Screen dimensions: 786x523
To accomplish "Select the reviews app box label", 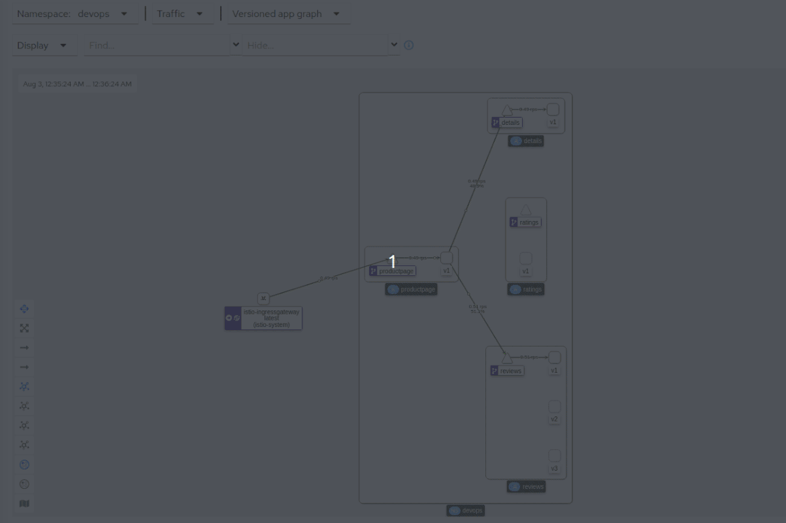I will pos(526,486).
